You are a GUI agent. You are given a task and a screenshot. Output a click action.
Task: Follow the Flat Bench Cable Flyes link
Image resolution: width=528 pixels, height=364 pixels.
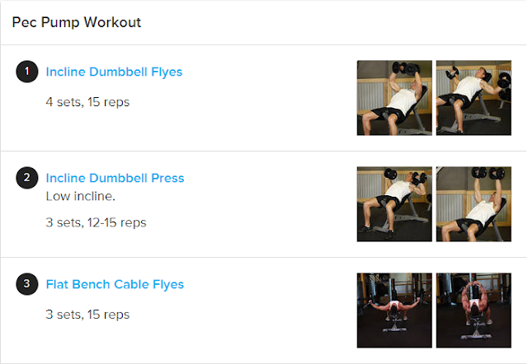(x=115, y=284)
